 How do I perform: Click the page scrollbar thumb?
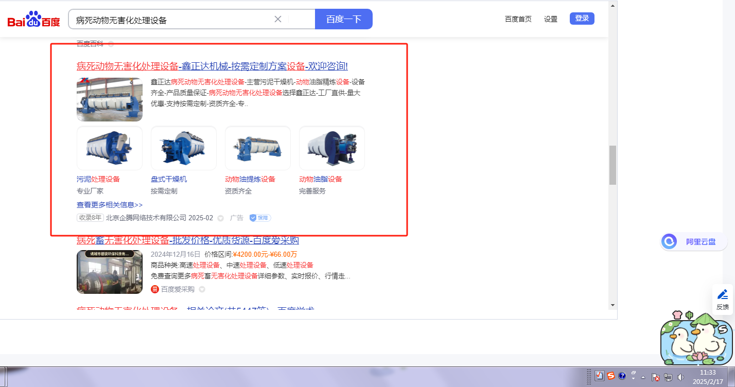click(x=612, y=165)
